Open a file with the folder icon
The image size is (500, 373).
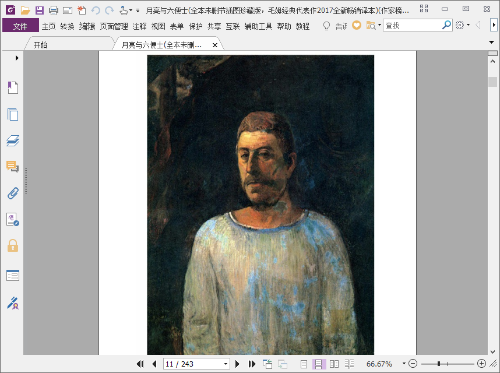pos(25,10)
